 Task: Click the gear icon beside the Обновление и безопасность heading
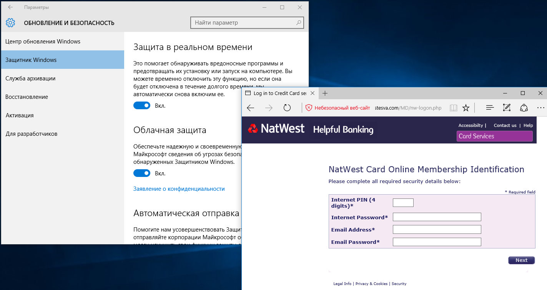point(10,23)
